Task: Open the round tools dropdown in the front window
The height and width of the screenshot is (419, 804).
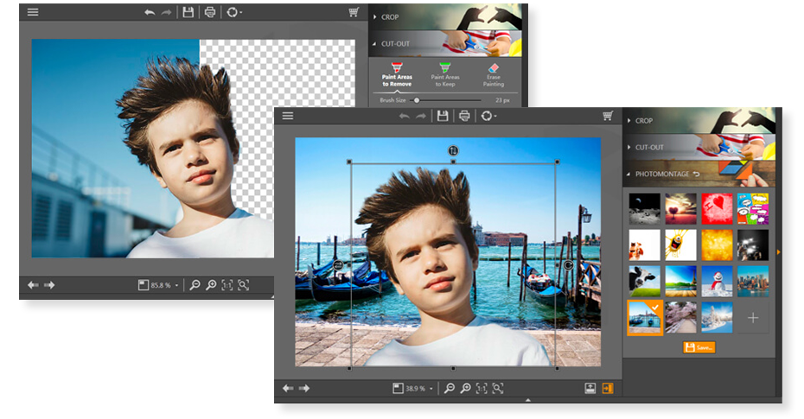Action: click(488, 116)
